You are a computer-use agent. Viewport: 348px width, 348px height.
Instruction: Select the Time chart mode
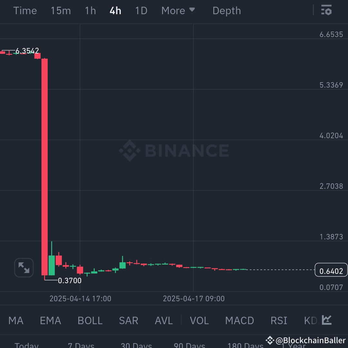click(25, 10)
